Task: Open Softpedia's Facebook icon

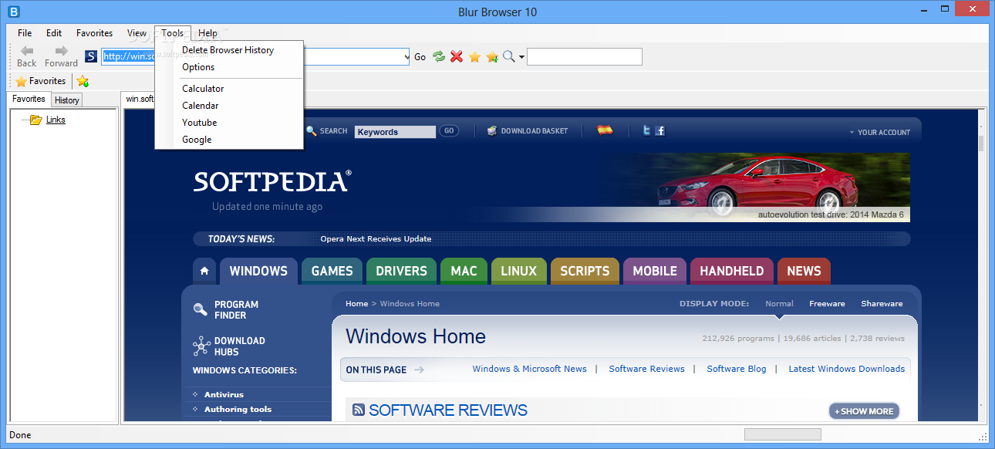Action: click(660, 130)
